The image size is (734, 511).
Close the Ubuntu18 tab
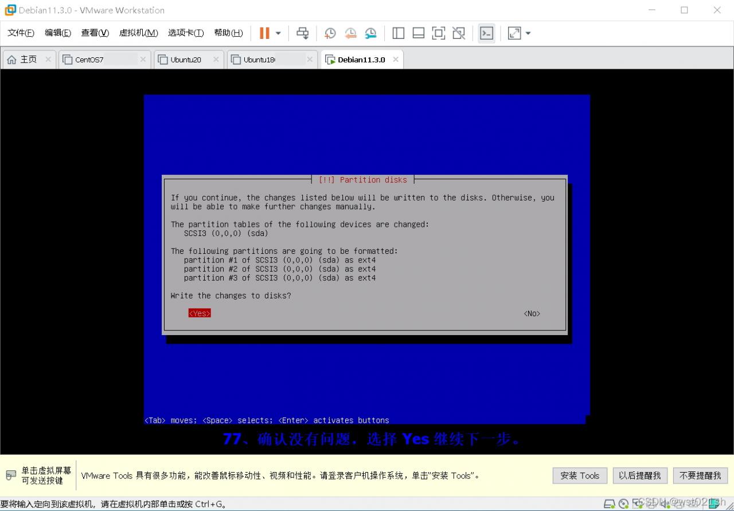(310, 60)
